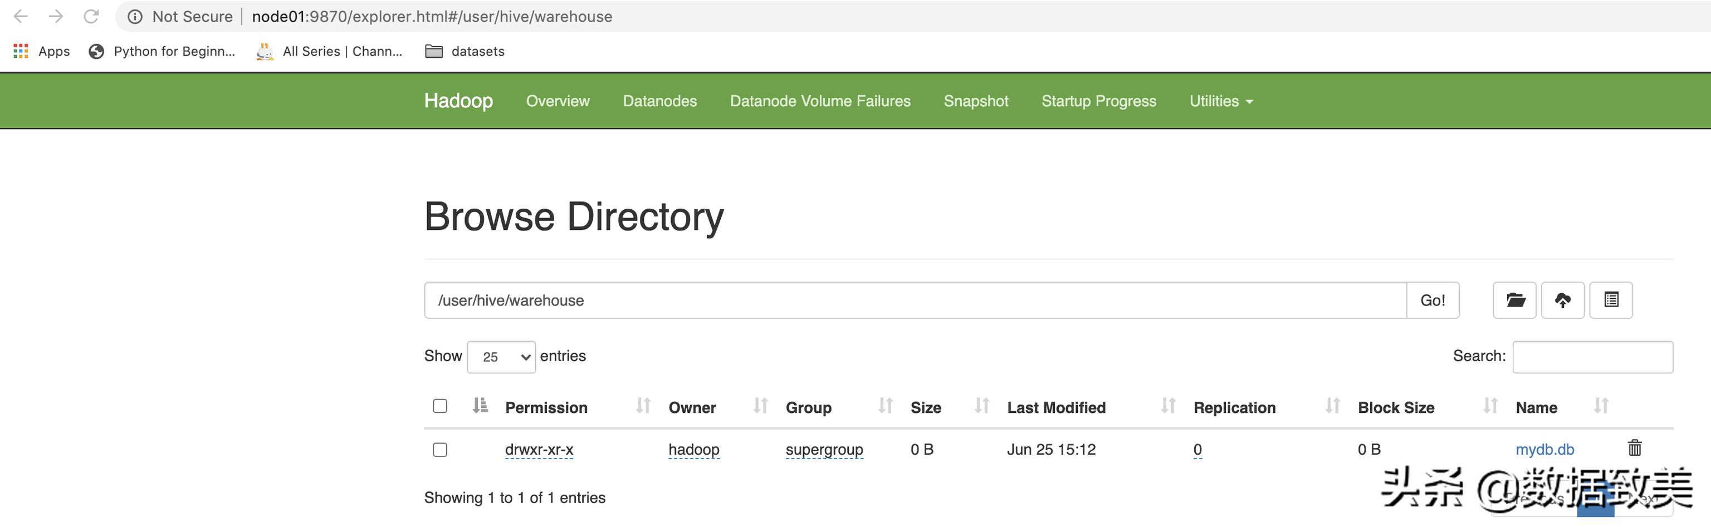Click the supergroup group value
This screenshot has height=527, width=1711.
(824, 449)
